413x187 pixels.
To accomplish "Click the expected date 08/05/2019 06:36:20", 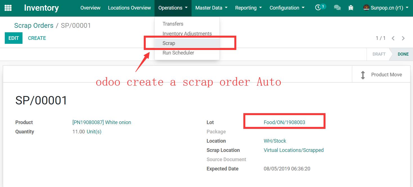I will [x=287, y=169].
